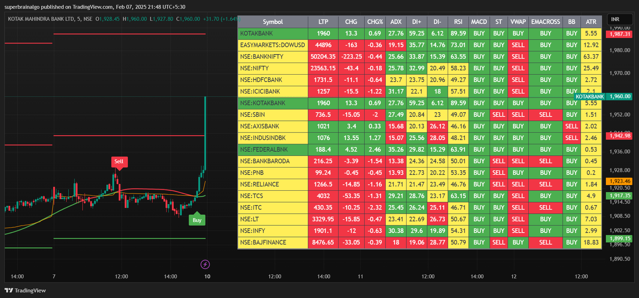
Task: Select the NSE:BANKNIFTY symbol cell
Action: tap(273, 57)
